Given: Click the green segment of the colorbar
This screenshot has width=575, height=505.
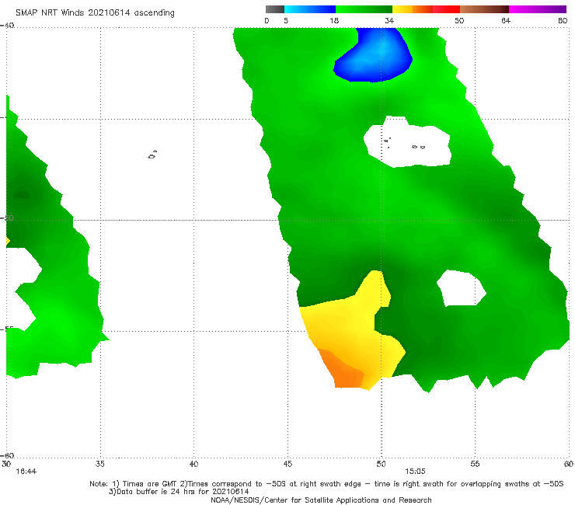Looking at the screenshot, I should 364,9.
